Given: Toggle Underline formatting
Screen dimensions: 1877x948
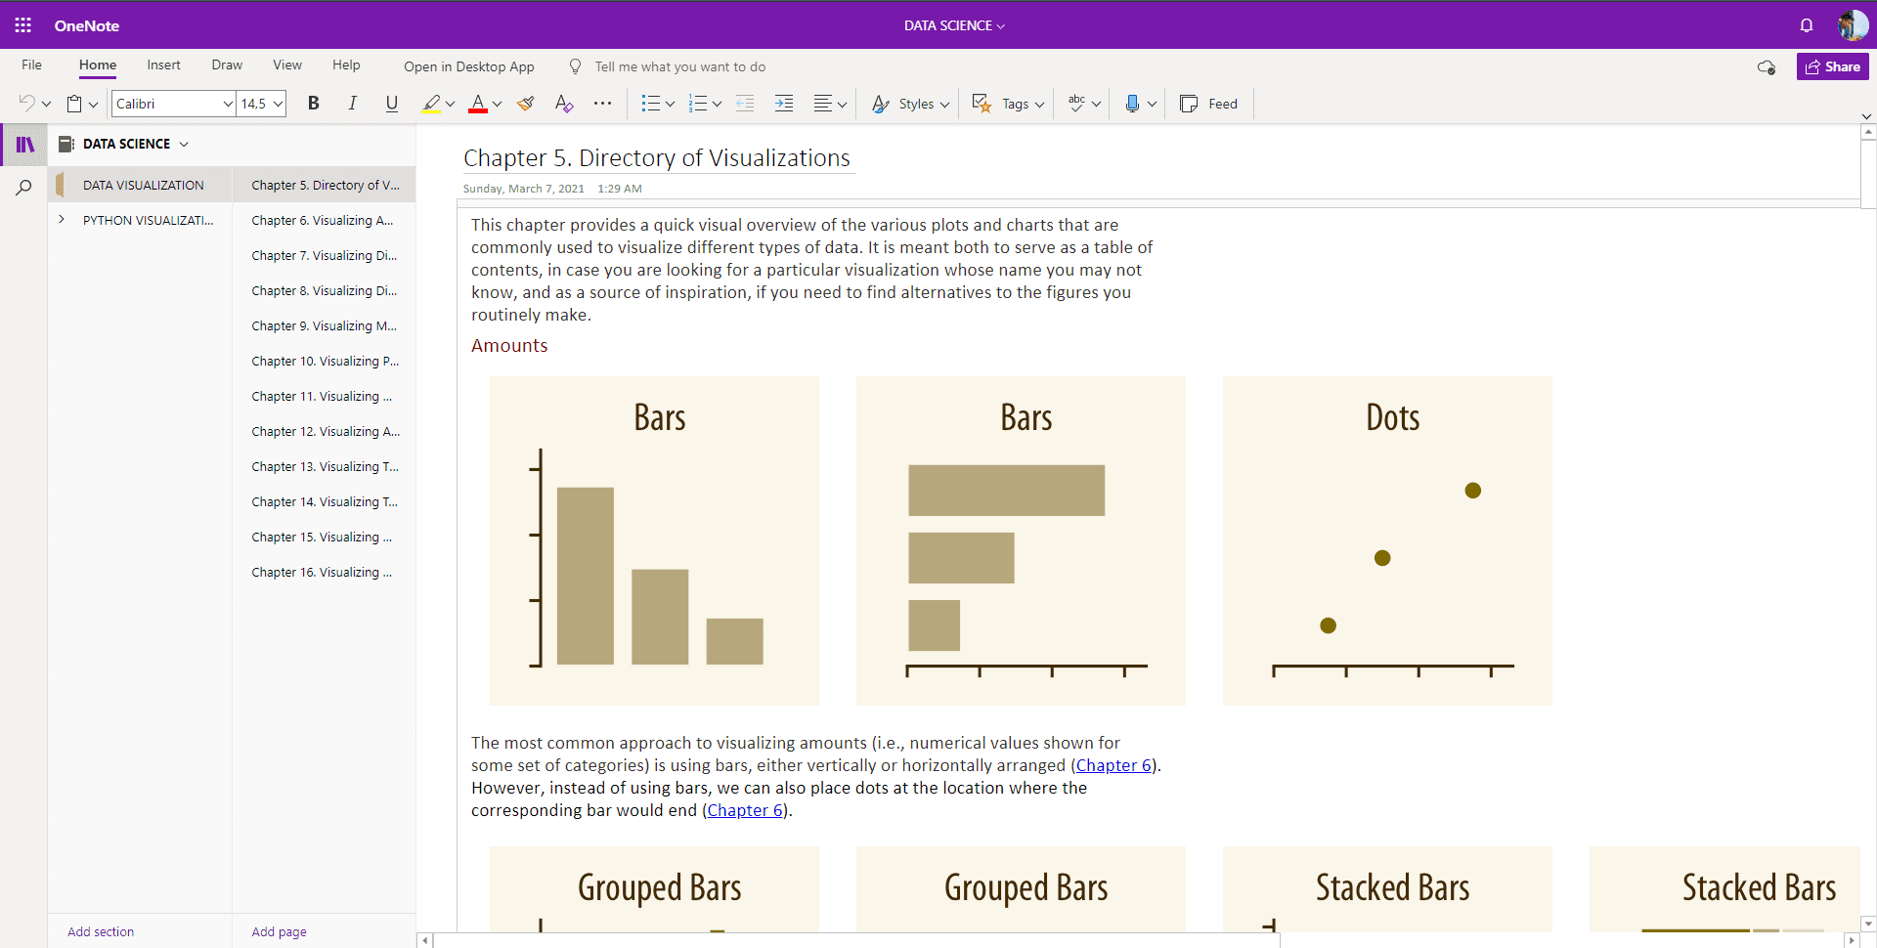Looking at the screenshot, I should [391, 104].
